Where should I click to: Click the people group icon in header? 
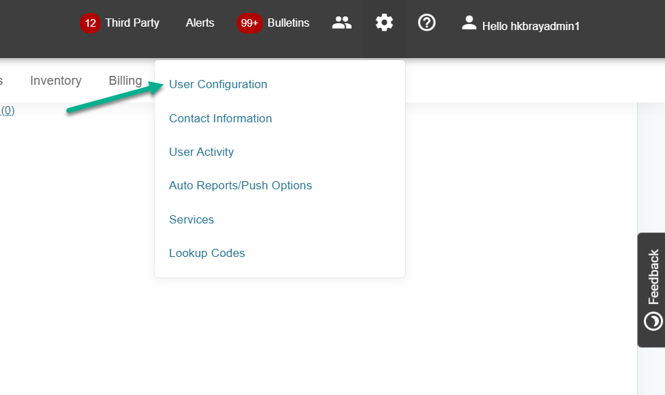click(341, 23)
